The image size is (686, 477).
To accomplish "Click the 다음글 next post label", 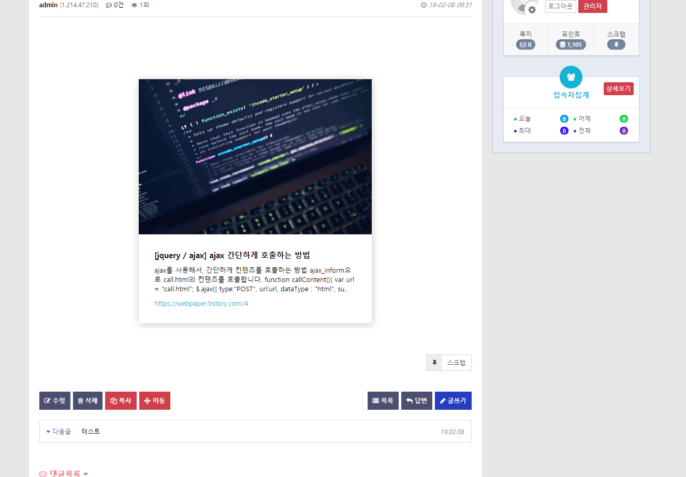I will pyautogui.click(x=62, y=431).
